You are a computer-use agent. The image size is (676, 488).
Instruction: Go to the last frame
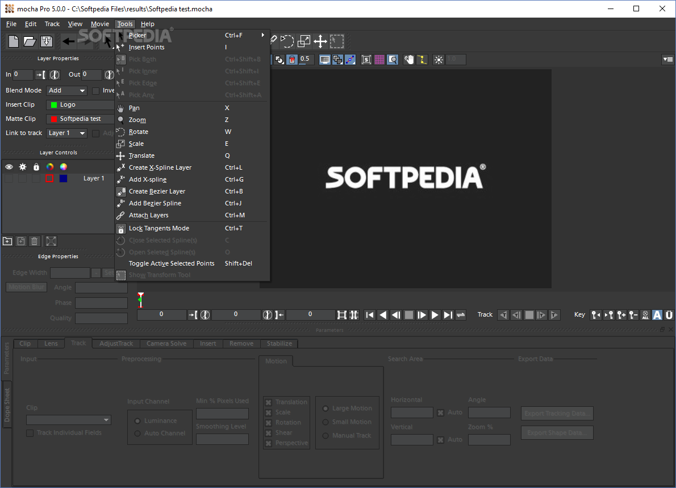coord(448,315)
